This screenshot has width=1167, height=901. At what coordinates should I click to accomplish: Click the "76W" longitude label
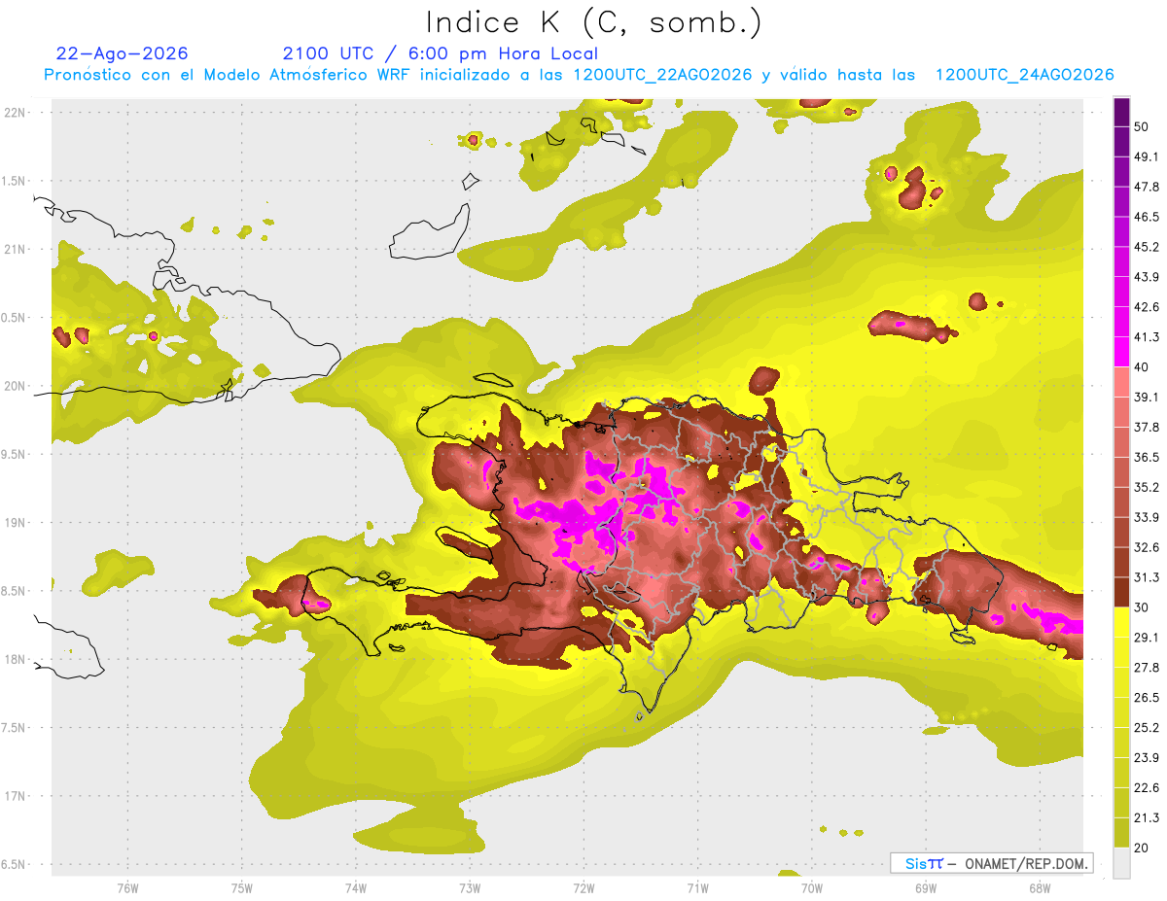click(127, 888)
